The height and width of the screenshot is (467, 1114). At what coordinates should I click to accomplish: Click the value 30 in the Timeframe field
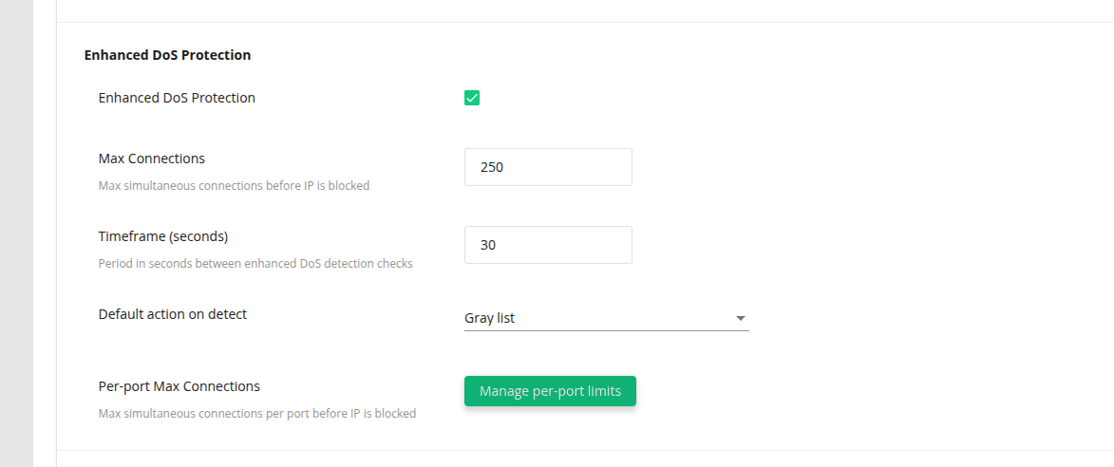tap(488, 245)
